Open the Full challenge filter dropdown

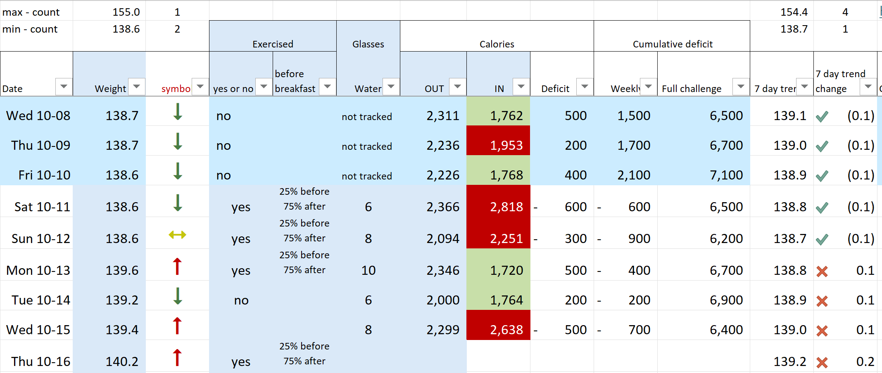tap(741, 87)
